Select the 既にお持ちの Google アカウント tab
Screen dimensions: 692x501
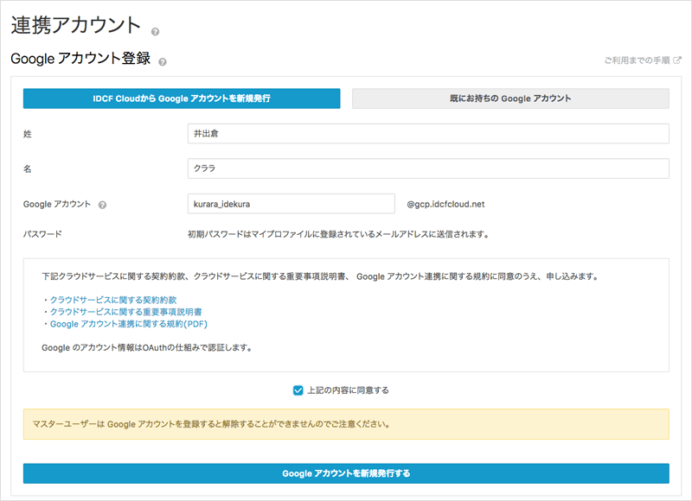pos(510,99)
